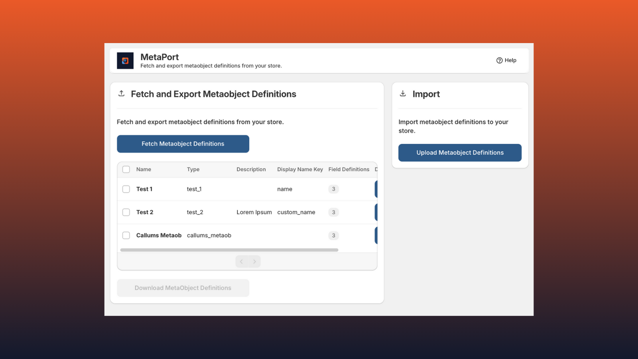This screenshot has height=359, width=638.
Task: Check the Test 1 row checkbox
Action: (x=126, y=189)
